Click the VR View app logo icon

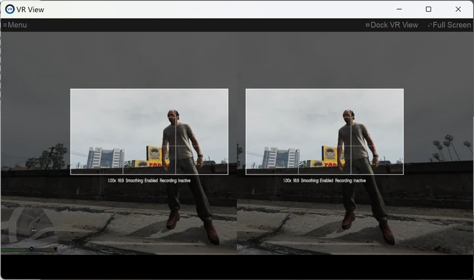point(10,9)
